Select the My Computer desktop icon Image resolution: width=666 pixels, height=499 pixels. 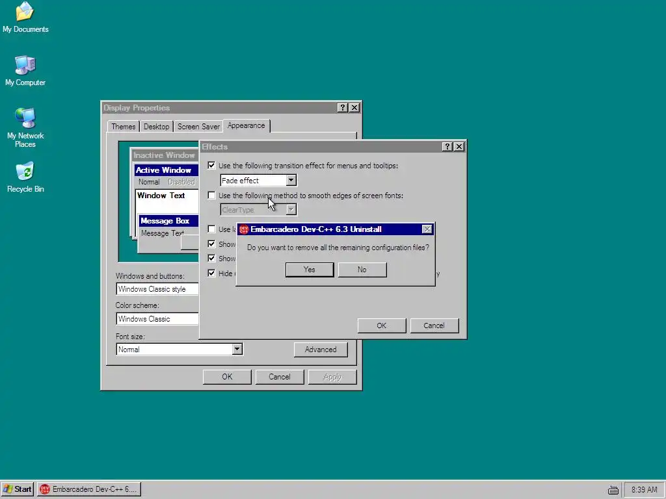pos(25,71)
